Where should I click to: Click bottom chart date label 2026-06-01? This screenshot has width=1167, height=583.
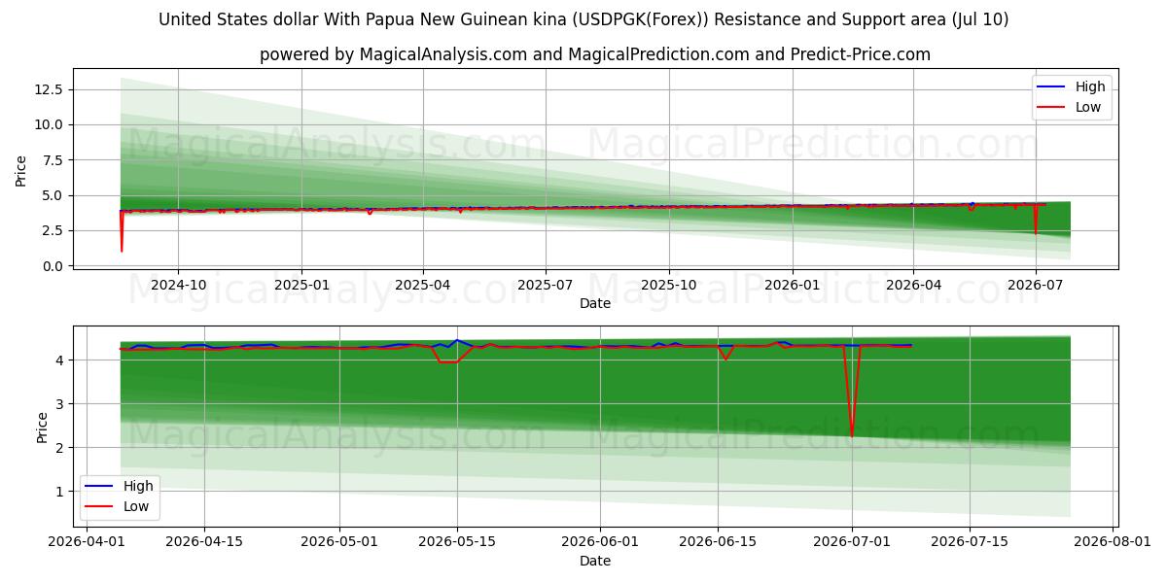tap(600, 542)
